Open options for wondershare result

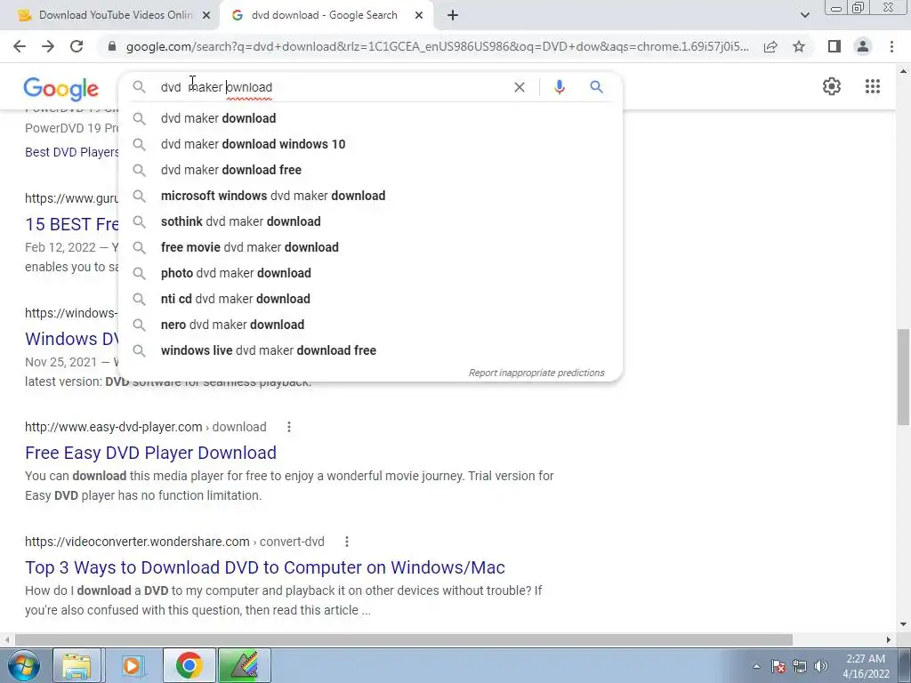[x=347, y=542]
